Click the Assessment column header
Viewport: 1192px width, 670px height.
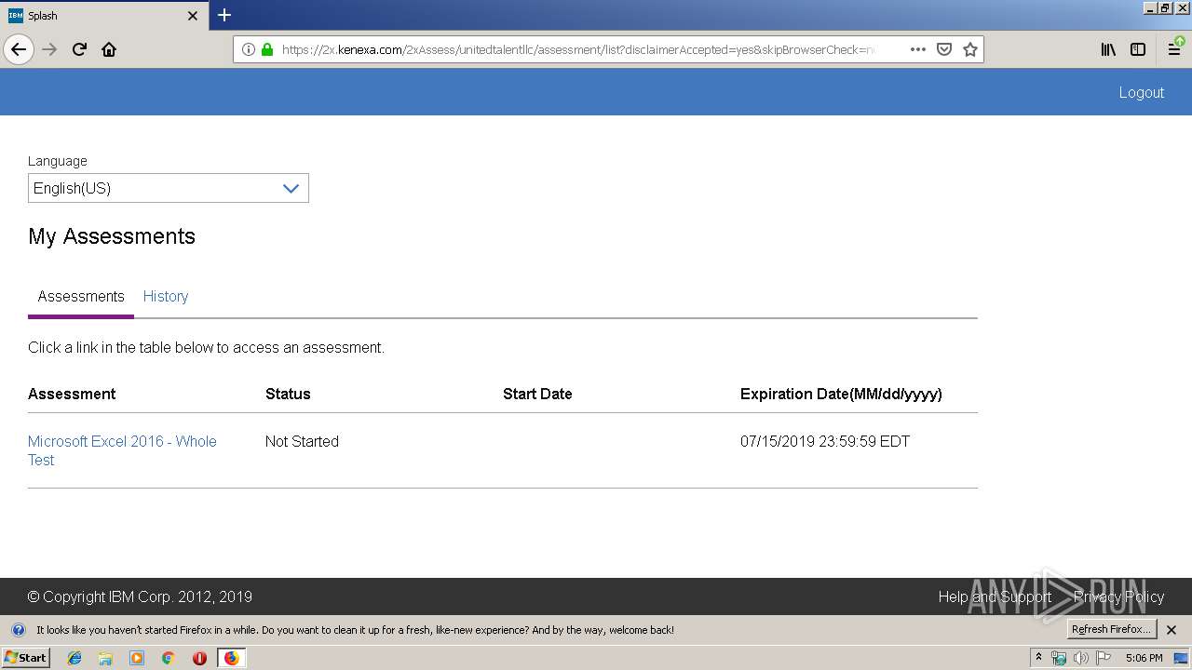click(x=72, y=394)
